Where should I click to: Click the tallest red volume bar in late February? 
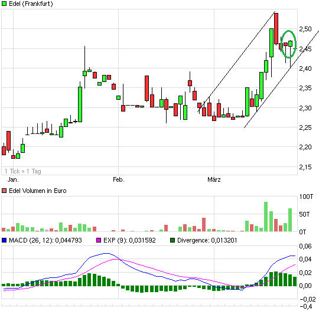click(x=204, y=225)
